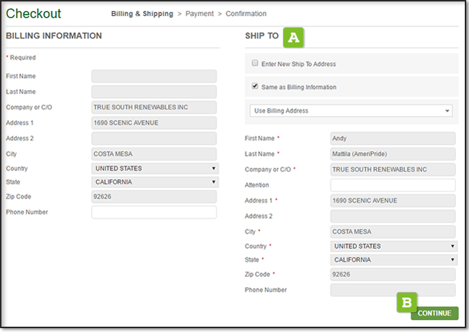
Task: Uncheck Same as Billing Information checkbox
Action: (x=255, y=87)
